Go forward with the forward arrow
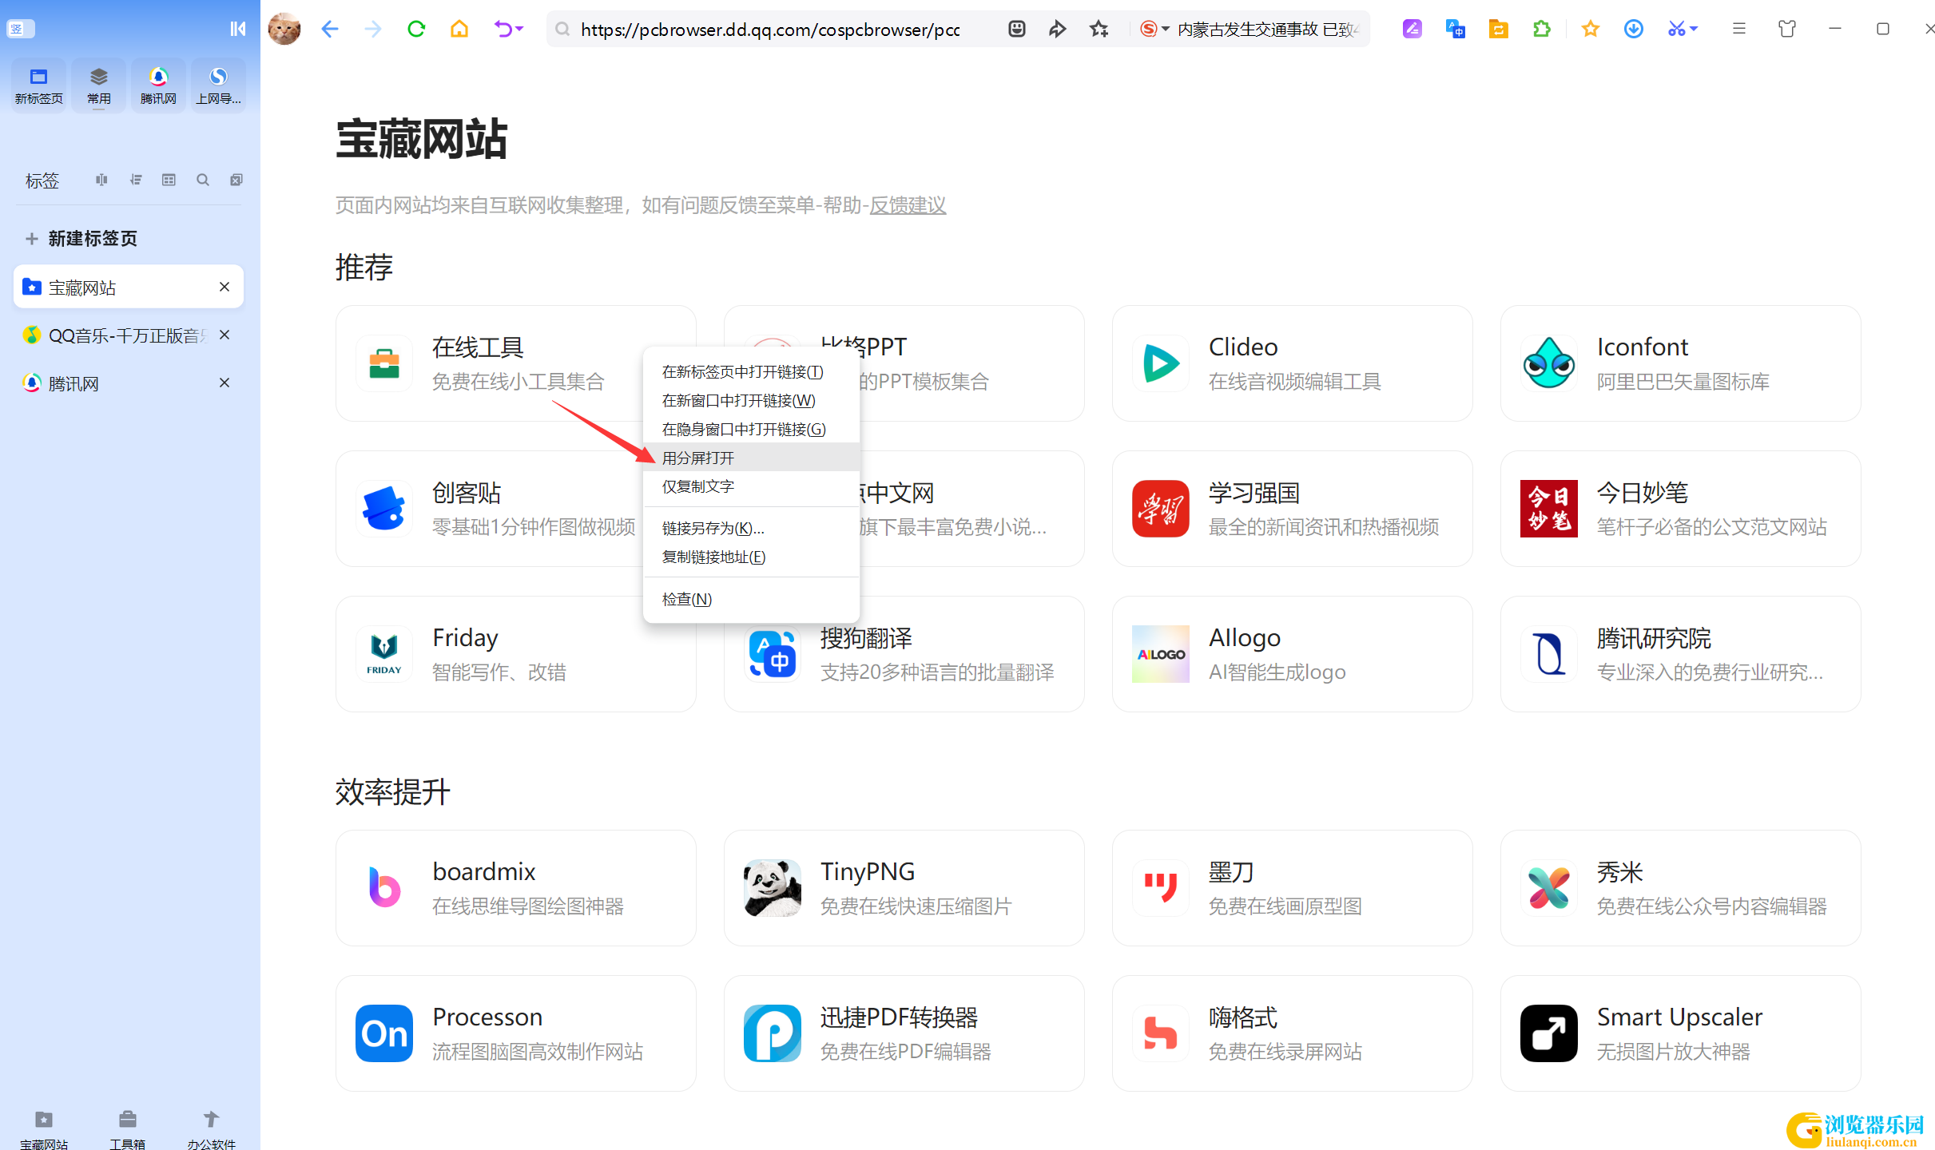The height and width of the screenshot is (1150, 1935). [372, 29]
